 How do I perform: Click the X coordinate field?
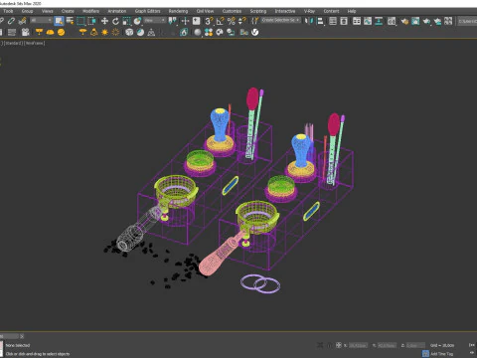pyautogui.click(x=358, y=345)
